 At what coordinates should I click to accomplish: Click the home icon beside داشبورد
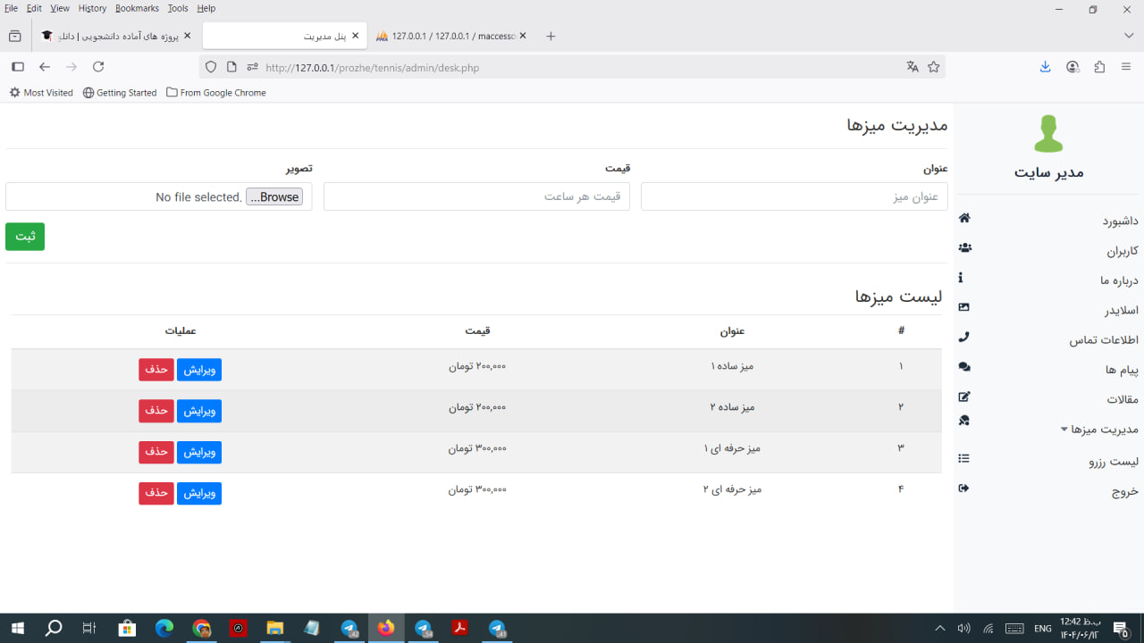[963, 219]
